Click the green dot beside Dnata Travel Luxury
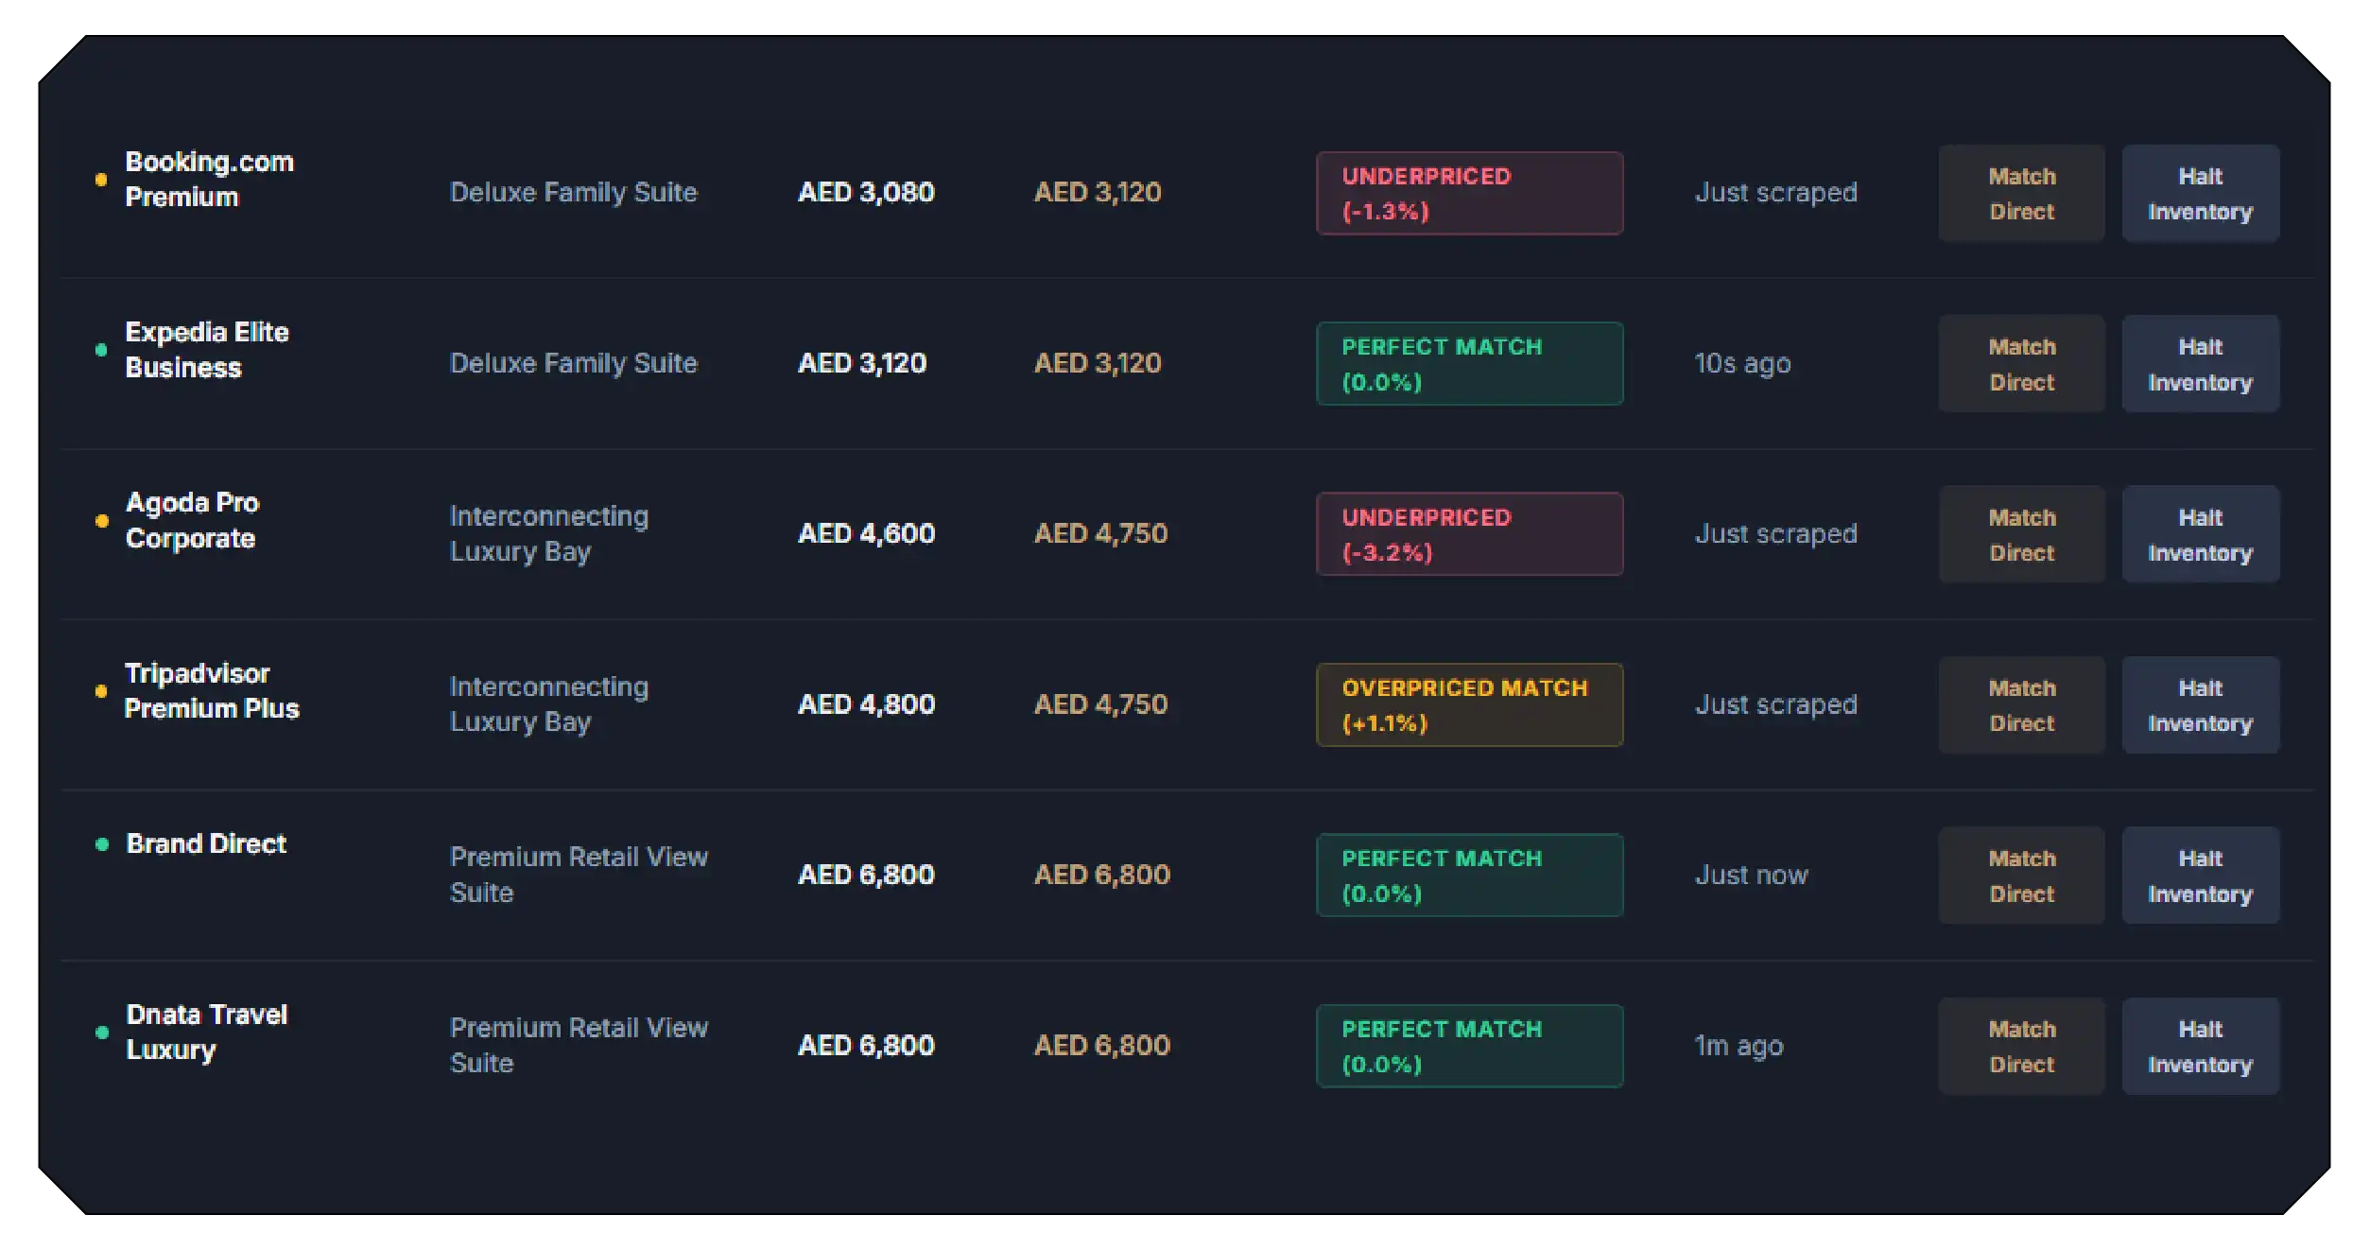The image size is (2370, 1250). click(101, 1032)
